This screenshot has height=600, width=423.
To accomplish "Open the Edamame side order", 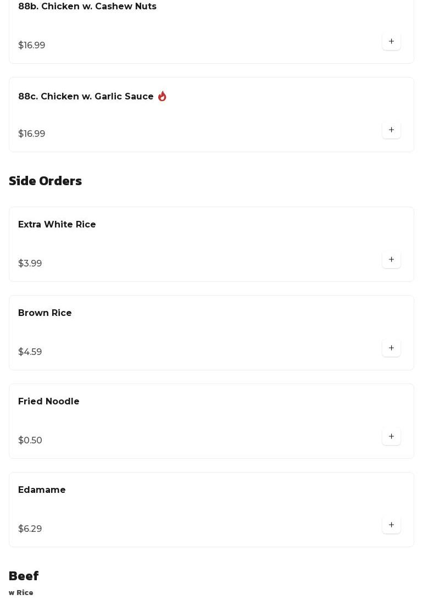I will (x=42, y=490).
